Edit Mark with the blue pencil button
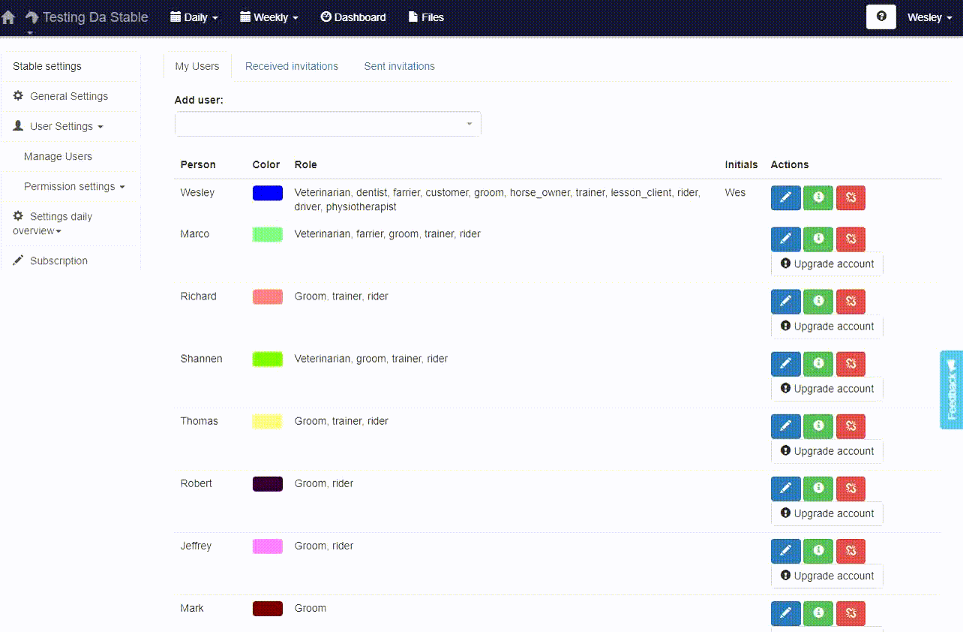This screenshot has height=632, width=963. tap(786, 613)
